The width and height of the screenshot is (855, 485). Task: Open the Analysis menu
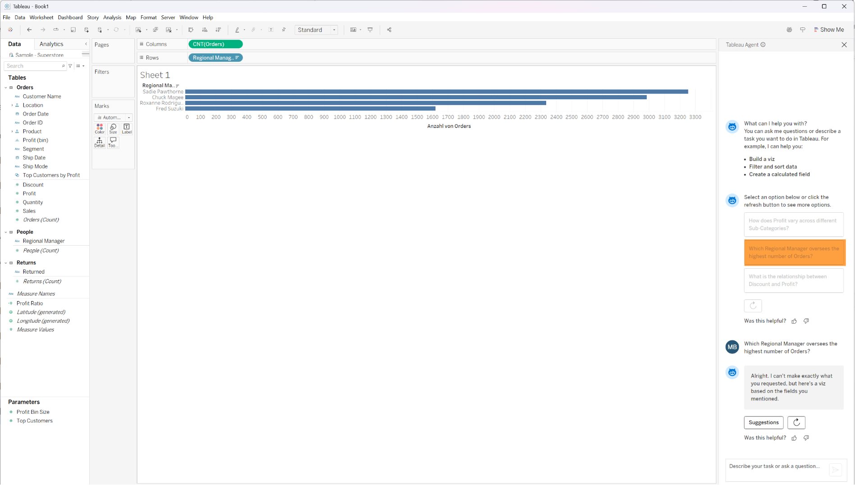(112, 18)
